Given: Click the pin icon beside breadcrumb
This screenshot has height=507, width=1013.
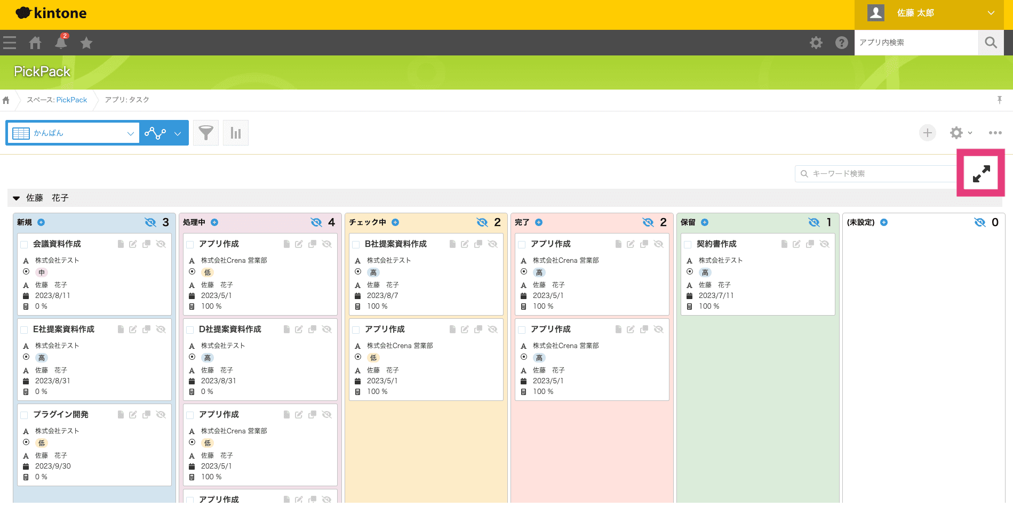Looking at the screenshot, I should click(1000, 100).
